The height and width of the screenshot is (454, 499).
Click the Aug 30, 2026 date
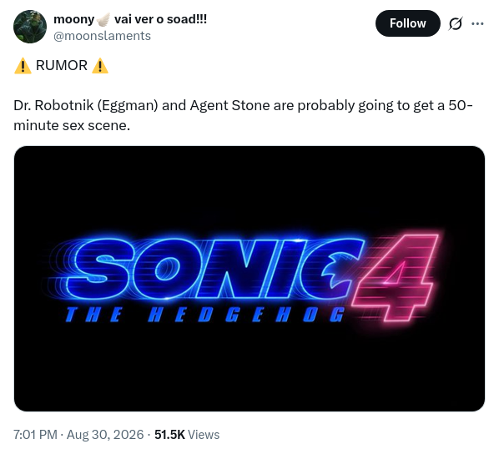tap(105, 435)
